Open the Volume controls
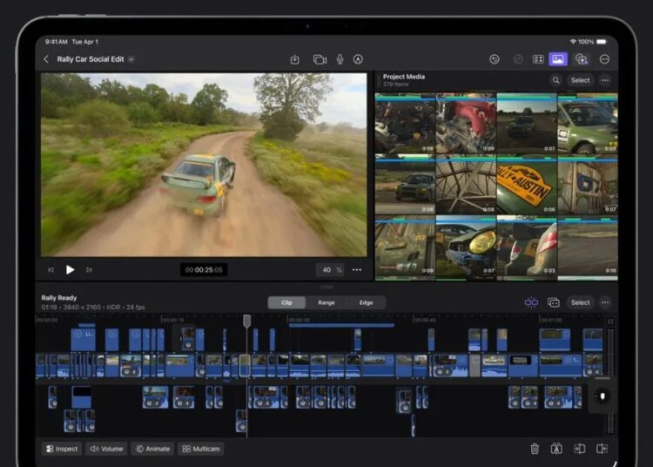The width and height of the screenshot is (653, 467). coord(106,449)
